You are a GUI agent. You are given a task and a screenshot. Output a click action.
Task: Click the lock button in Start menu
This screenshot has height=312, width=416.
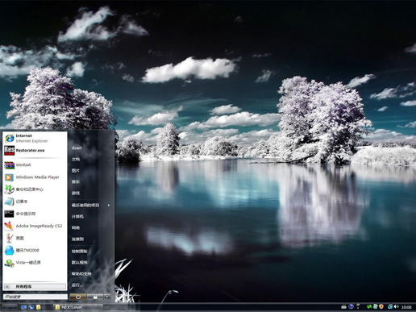[x=95, y=297]
